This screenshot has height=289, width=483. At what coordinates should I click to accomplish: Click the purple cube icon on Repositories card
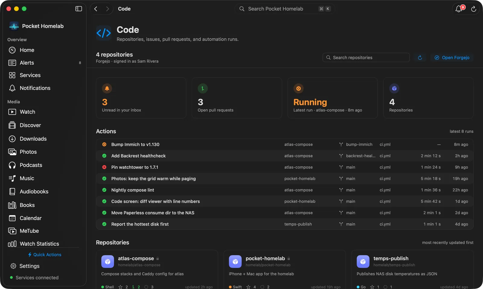click(394, 88)
